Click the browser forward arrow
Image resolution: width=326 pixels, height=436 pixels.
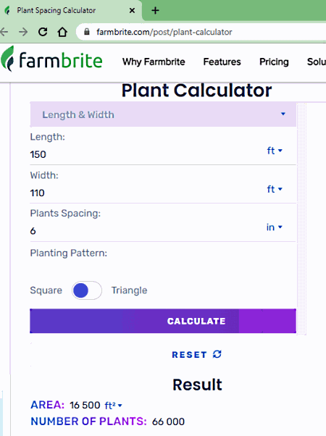pyautogui.click(x=23, y=32)
